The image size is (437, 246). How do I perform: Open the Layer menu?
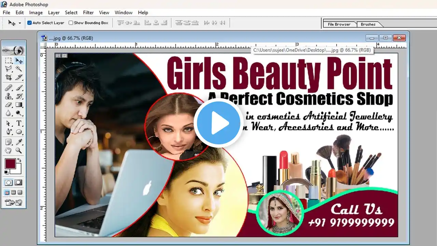(x=54, y=13)
